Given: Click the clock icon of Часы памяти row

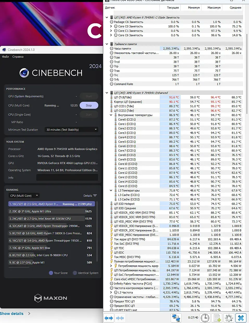Looking at the screenshot, I should pos(112,49).
